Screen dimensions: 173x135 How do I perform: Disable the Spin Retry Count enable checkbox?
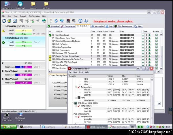pyautogui.click(x=157, y=35)
